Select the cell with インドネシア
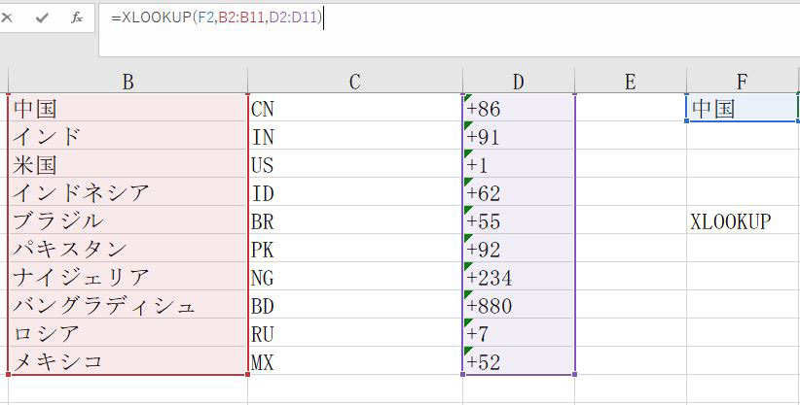Viewport: 800px width, 405px height. point(127,193)
